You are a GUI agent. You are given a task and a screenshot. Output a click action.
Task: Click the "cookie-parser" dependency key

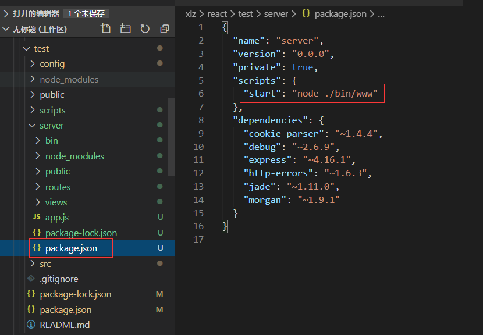coord(284,134)
